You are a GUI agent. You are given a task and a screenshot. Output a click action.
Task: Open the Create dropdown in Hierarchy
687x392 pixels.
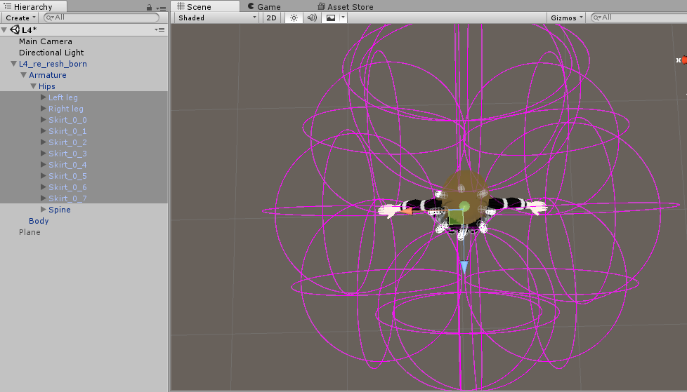(x=20, y=18)
